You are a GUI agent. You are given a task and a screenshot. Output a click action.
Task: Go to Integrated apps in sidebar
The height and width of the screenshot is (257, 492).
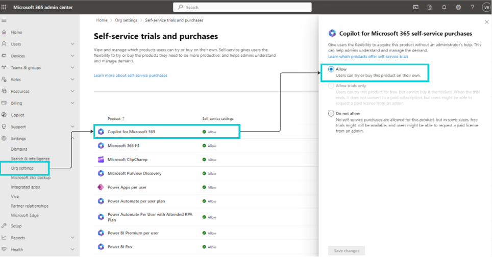click(24, 187)
